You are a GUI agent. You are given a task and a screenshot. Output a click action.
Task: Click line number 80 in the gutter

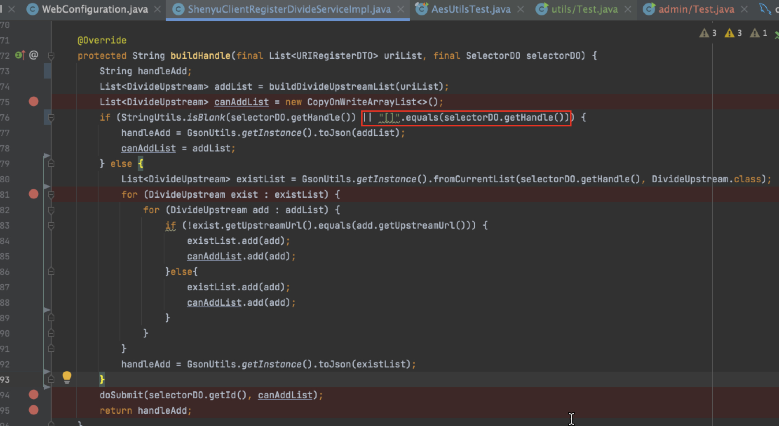(6, 179)
